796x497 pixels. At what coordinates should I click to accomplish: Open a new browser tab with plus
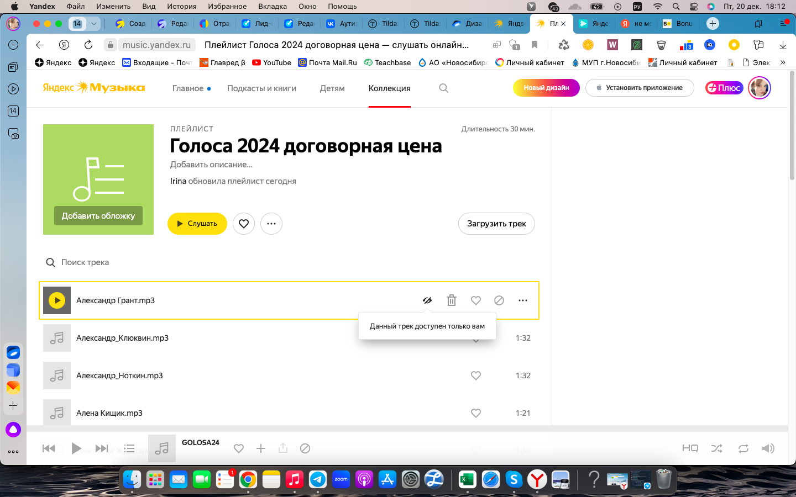pyautogui.click(x=713, y=24)
